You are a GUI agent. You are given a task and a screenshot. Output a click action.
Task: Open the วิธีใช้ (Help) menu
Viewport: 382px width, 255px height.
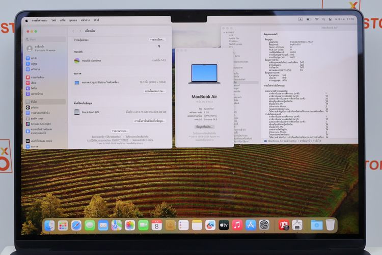[96, 20]
